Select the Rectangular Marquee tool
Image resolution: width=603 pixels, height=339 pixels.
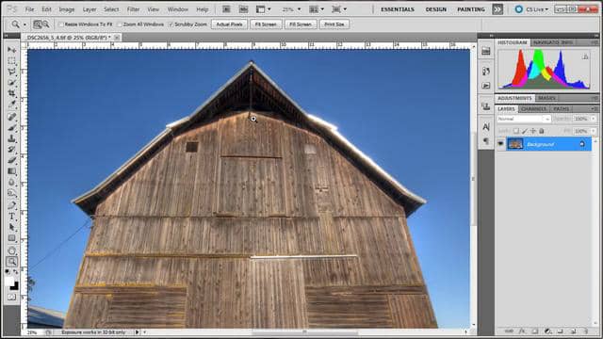pos(12,61)
